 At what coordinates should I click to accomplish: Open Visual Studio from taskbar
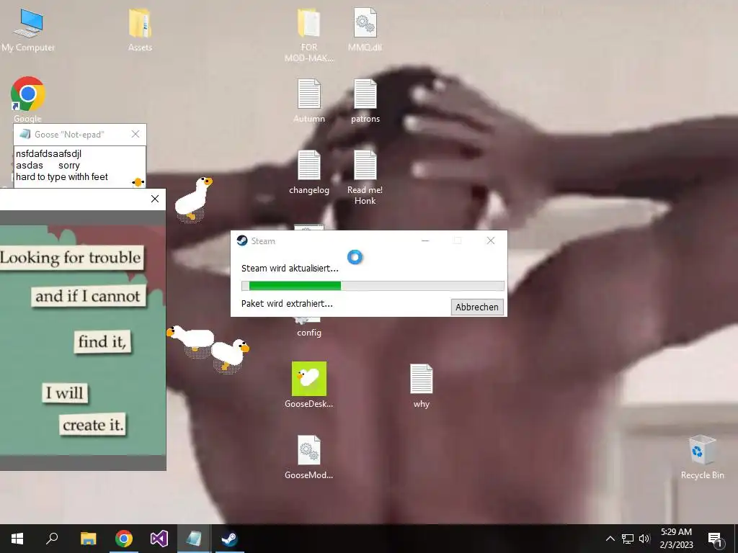(x=159, y=539)
